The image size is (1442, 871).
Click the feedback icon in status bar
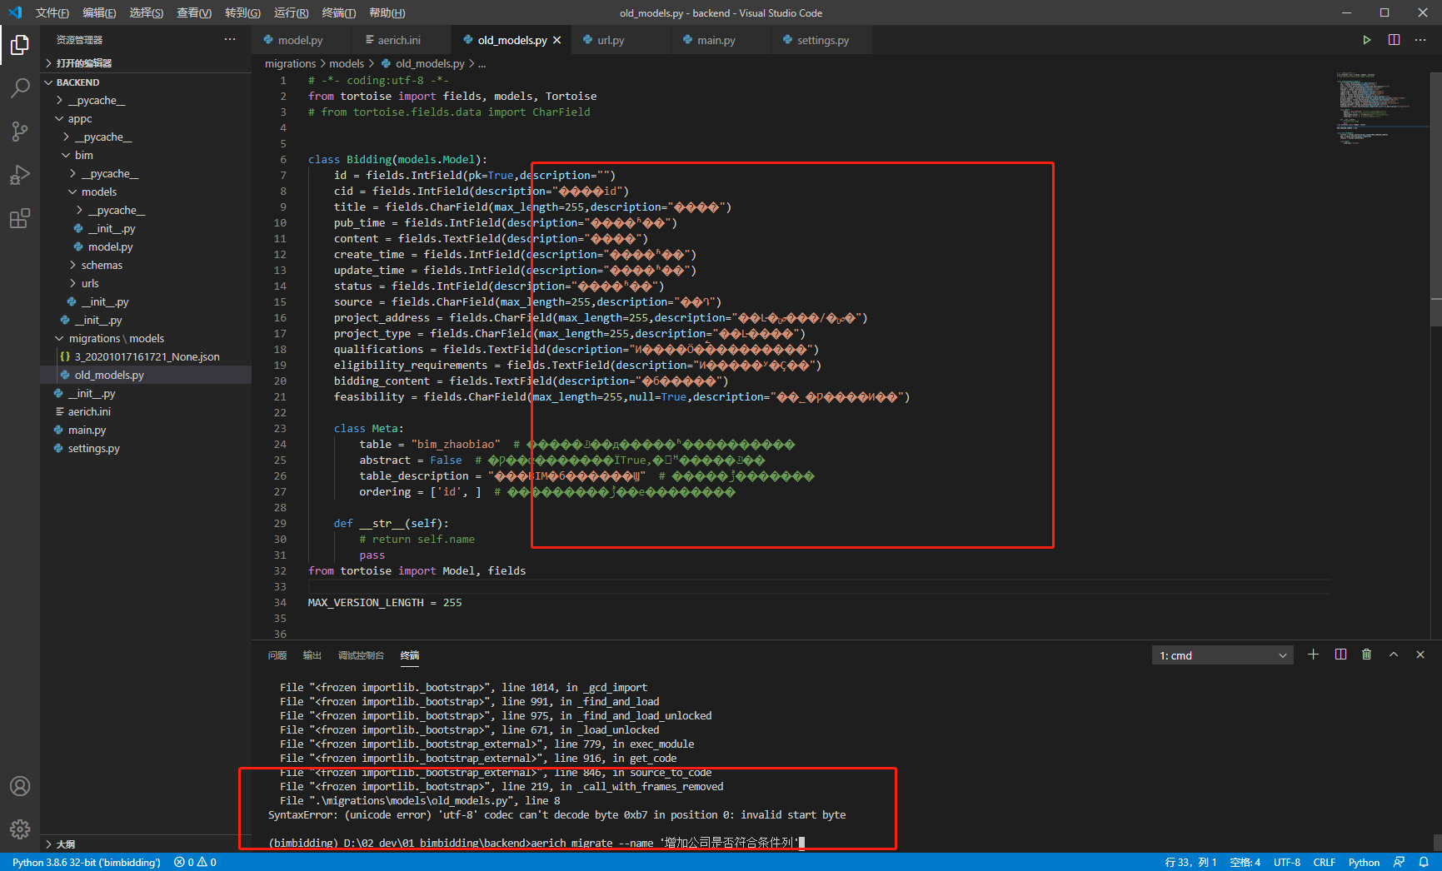tap(1400, 863)
